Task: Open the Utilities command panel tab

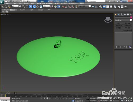Action: point(131,15)
